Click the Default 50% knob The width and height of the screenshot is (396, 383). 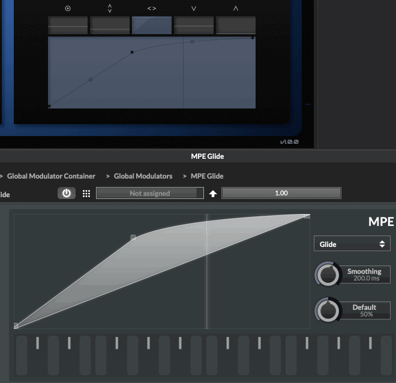tap(328, 310)
